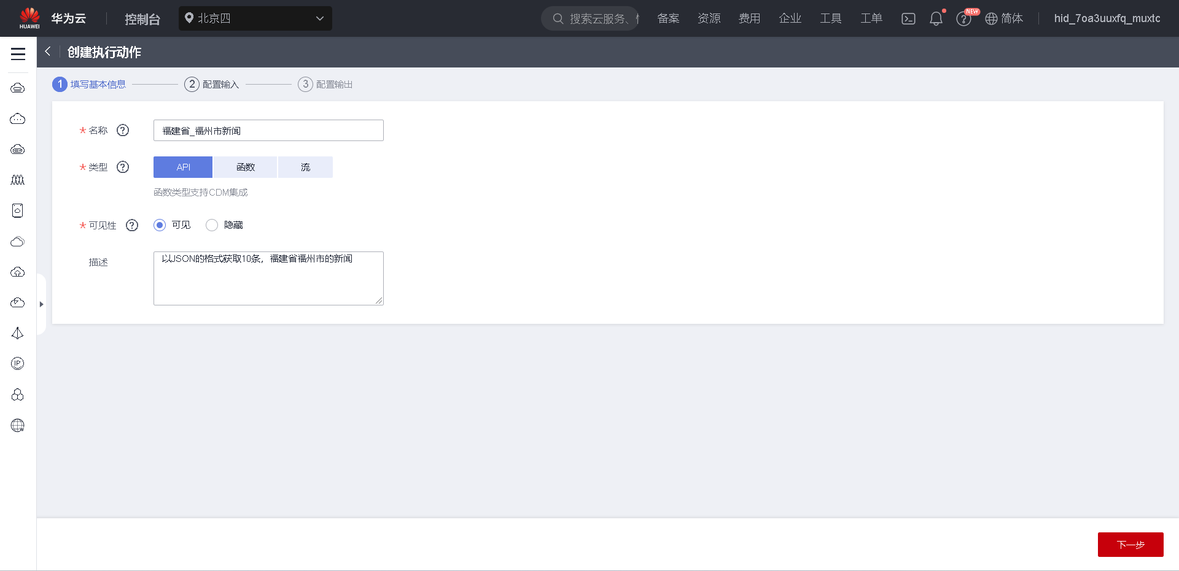Viewport: 1179px width, 571px height.
Task: Open the plain cloud outline sidebar icon
Action: tap(18, 242)
